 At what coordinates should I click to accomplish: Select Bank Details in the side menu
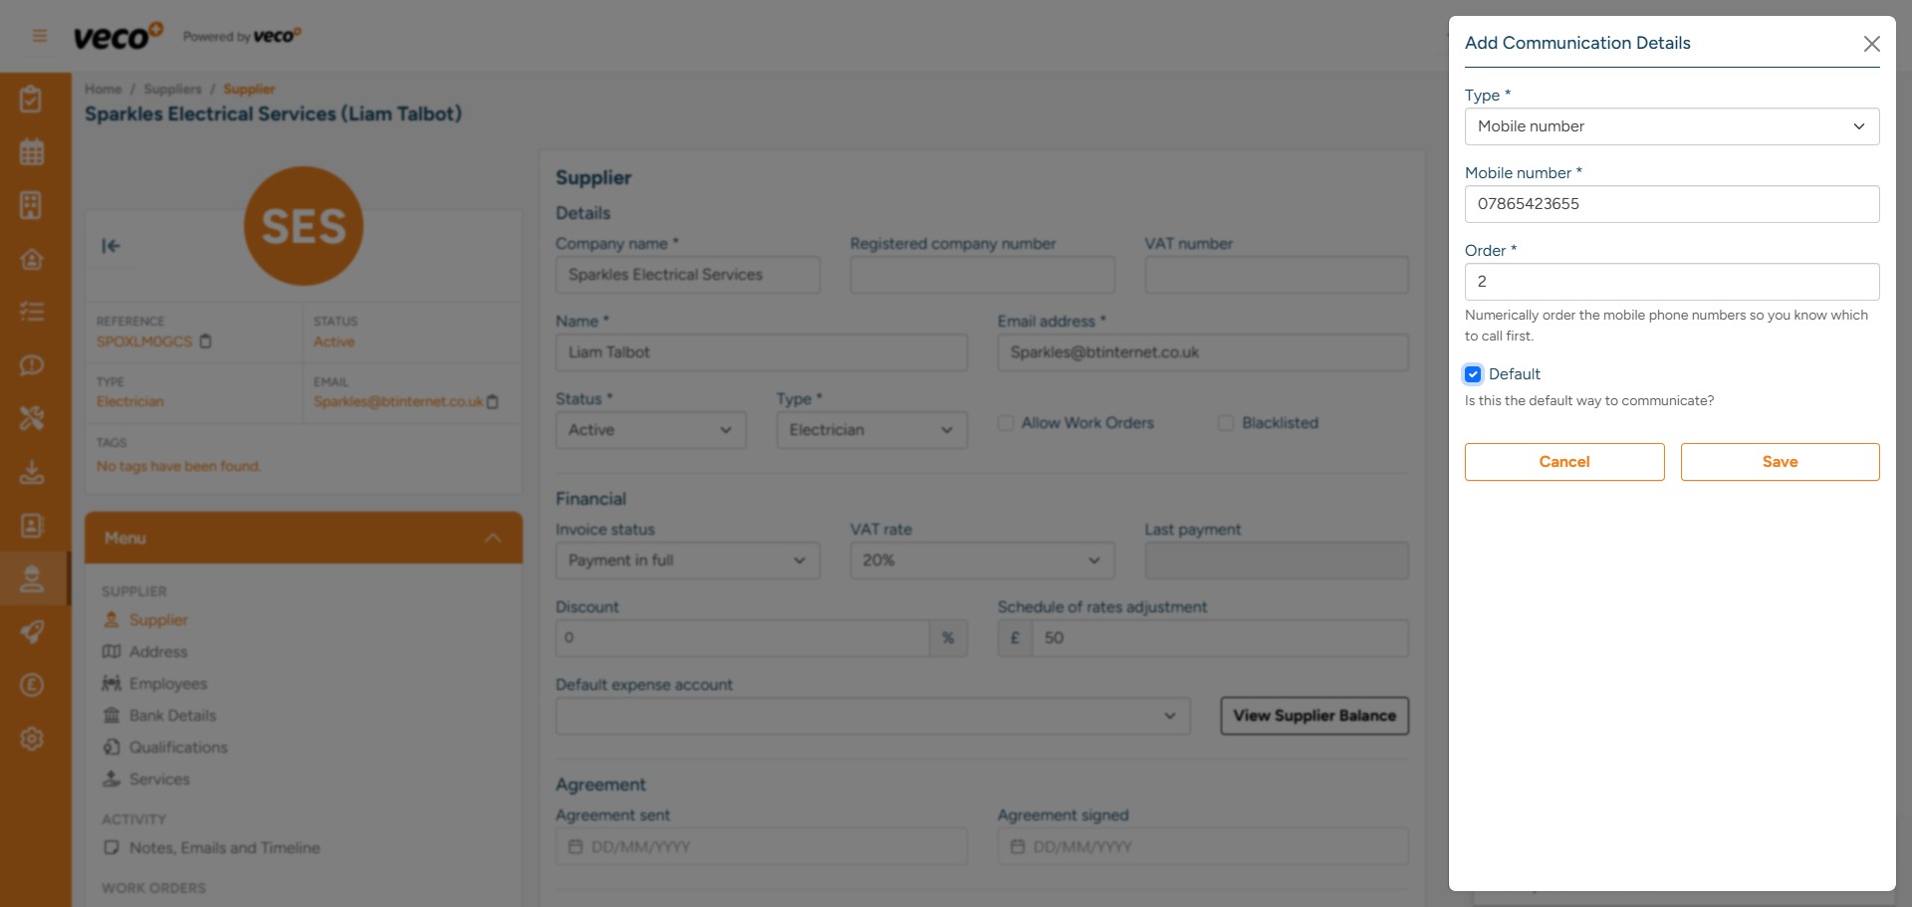[x=172, y=716]
